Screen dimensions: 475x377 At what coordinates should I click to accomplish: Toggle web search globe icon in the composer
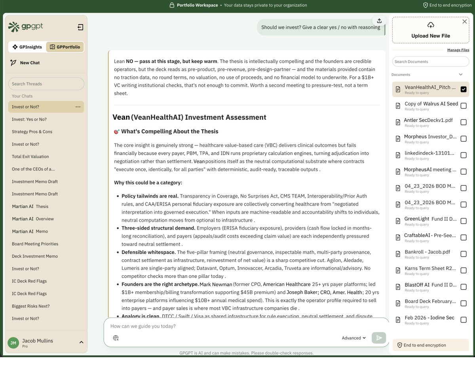[x=116, y=338]
